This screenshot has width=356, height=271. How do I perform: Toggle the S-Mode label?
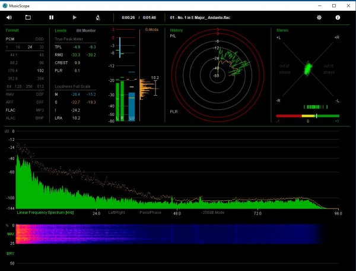click(152, 30)
